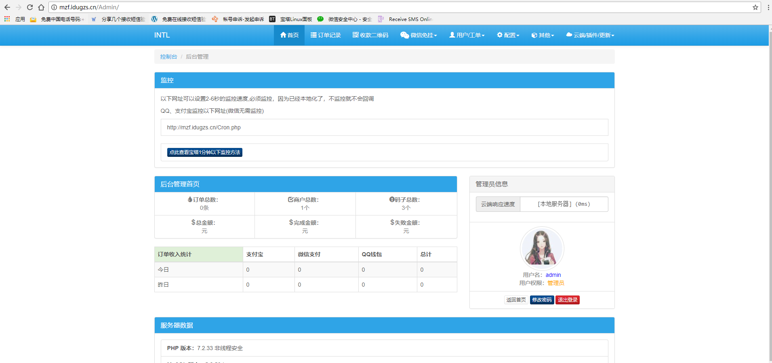This screenshot has height=363, width=772.
Task: Click the browser back arrow
Action: [7, 7]
